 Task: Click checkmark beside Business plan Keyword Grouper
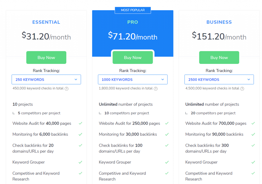coord(253,162)
